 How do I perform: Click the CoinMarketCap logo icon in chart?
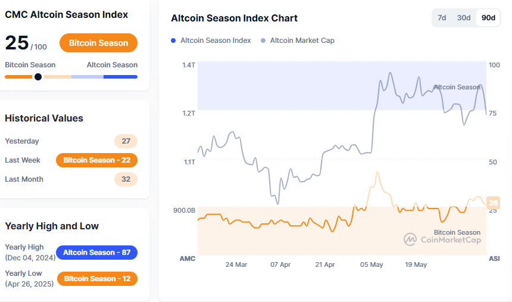410,239
